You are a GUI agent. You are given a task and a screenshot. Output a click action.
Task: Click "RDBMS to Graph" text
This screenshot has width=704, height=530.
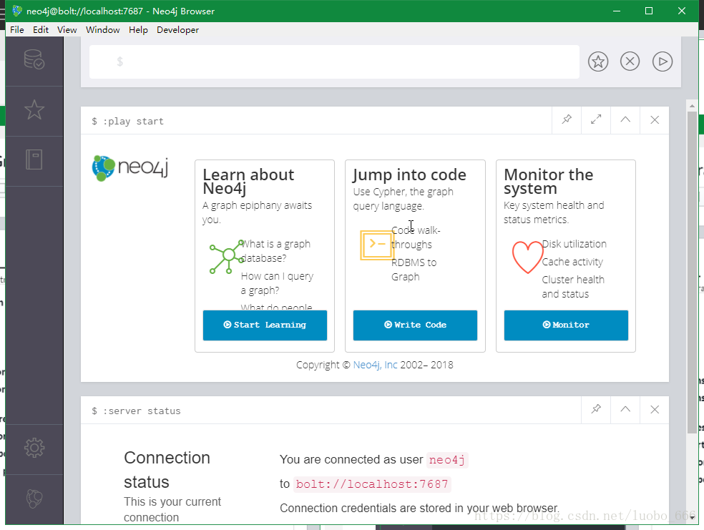pyautogui.click(x=414, y=269)
